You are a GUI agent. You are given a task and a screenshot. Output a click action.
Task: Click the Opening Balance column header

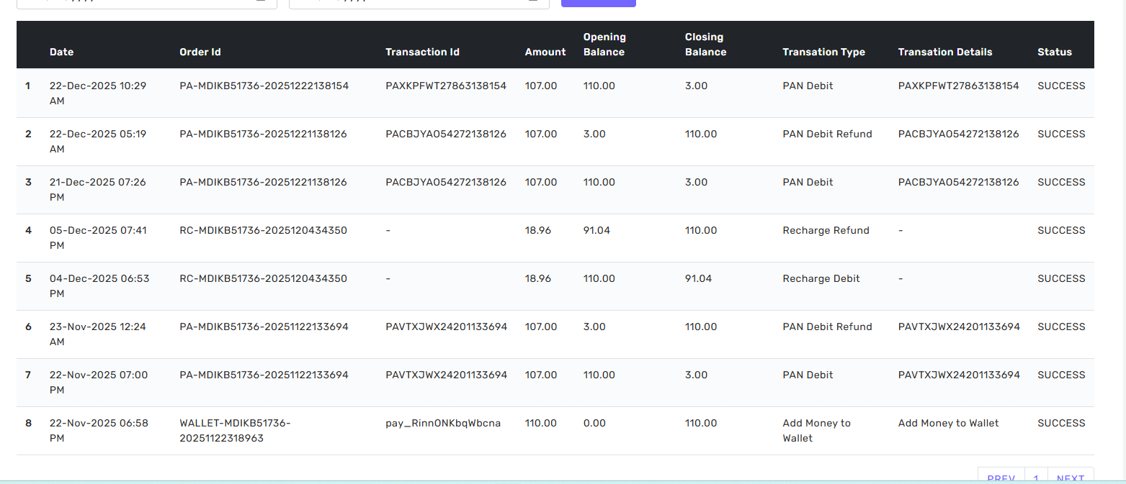click(604, 45)
